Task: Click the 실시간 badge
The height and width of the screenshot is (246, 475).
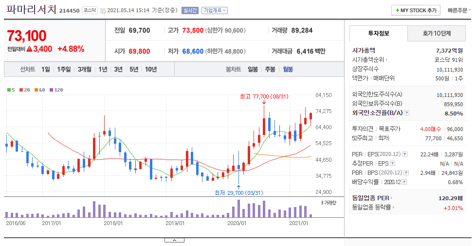Action: point(190,10)
